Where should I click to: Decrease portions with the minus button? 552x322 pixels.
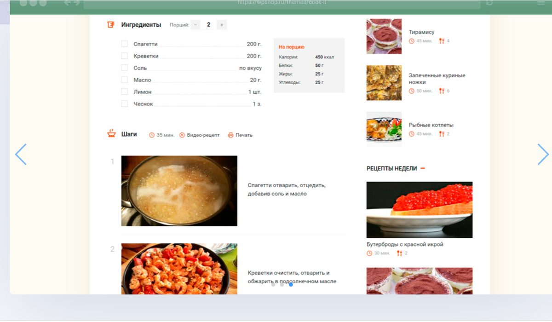coord(195,25)
